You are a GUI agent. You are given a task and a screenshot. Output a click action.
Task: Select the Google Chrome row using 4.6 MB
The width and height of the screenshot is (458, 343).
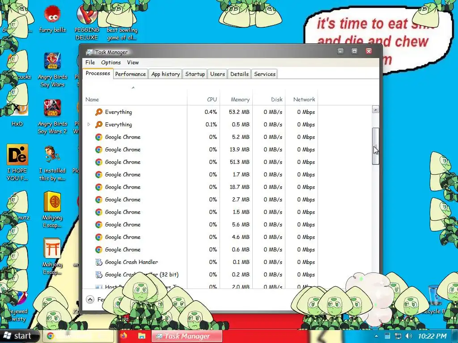click(x=200, y=237)
